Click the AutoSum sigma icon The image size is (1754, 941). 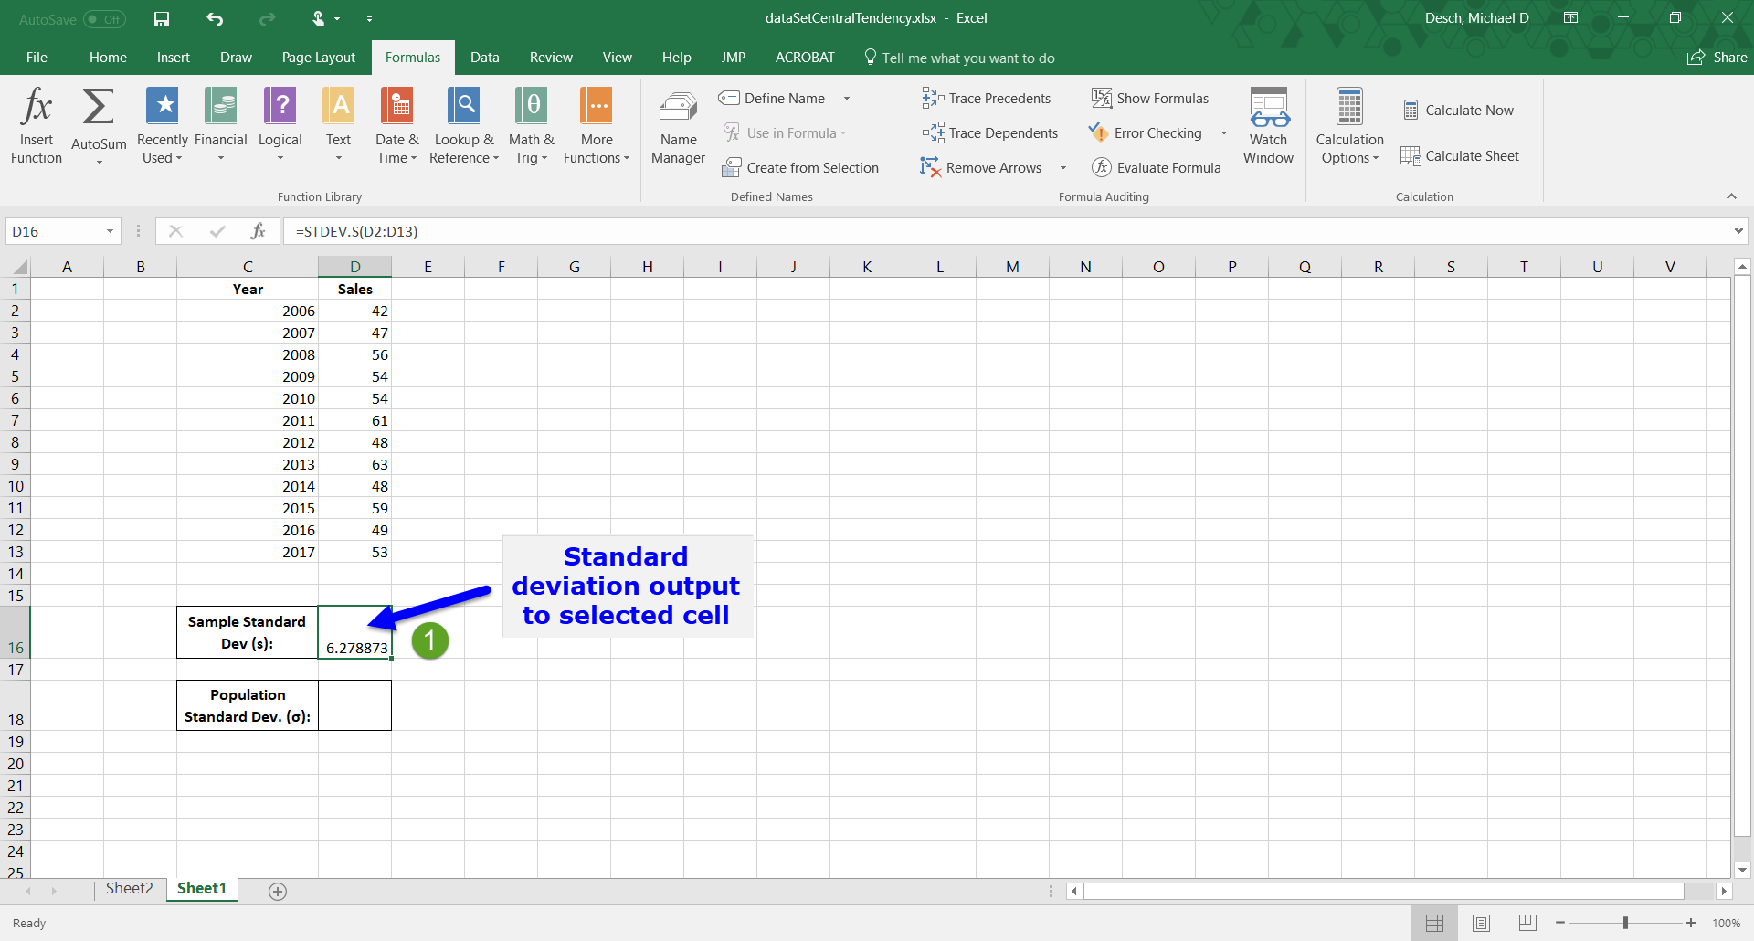pyautogui.click(x=99, y=108)
